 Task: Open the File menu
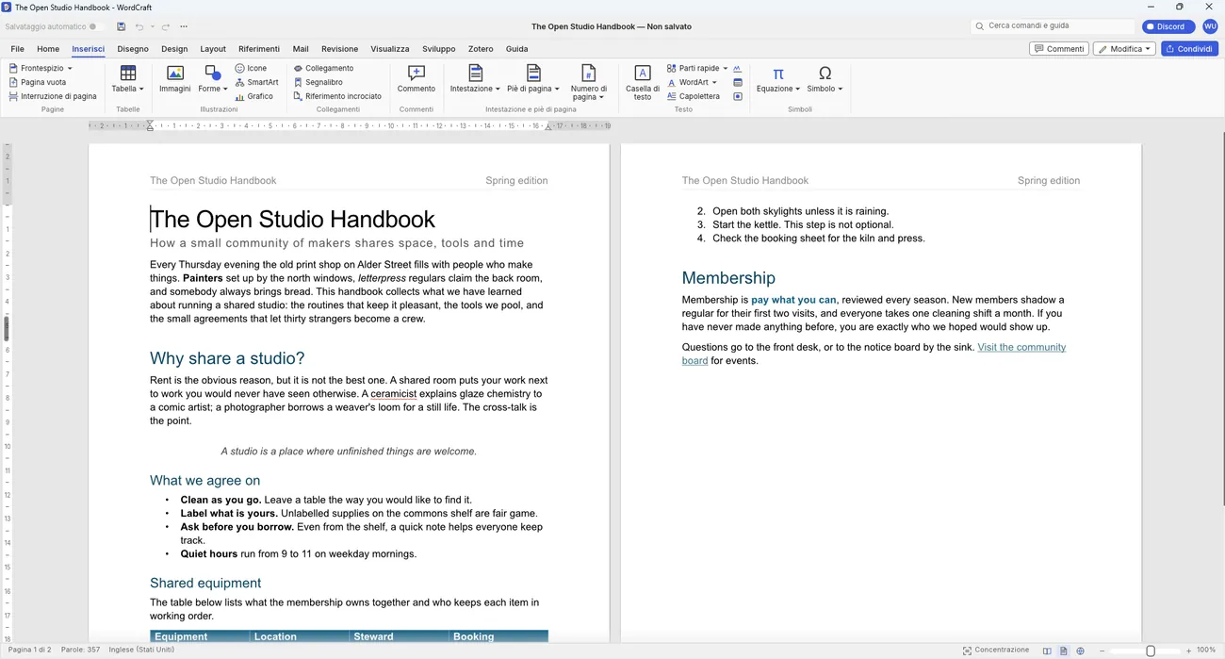tap(17, 49)
